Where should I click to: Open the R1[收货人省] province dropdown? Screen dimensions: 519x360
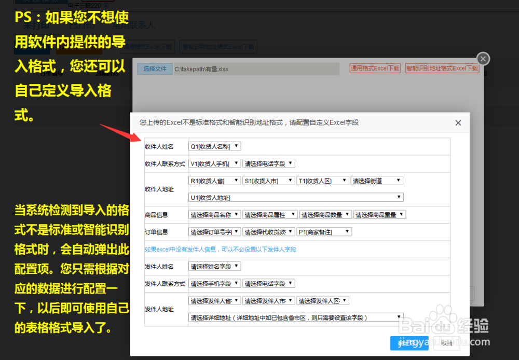coord(214,181)
